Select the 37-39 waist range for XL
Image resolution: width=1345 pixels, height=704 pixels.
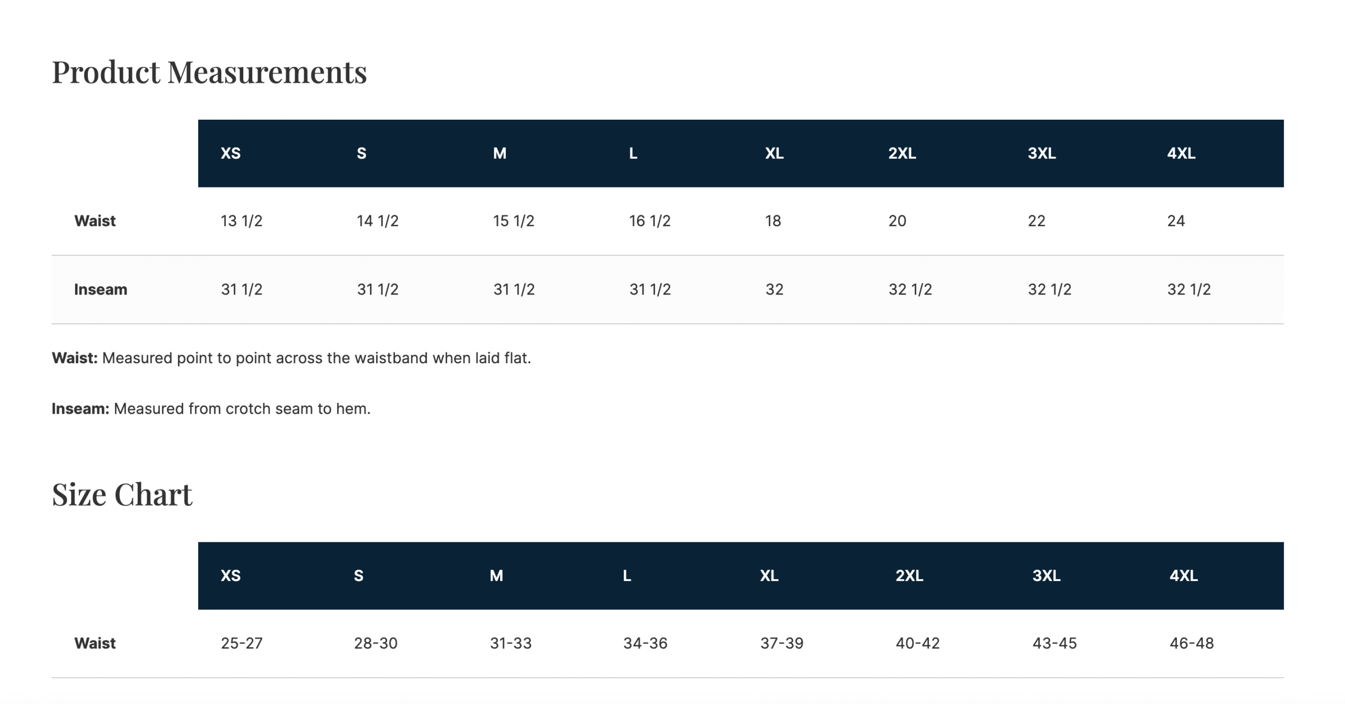tap(782, 643)
